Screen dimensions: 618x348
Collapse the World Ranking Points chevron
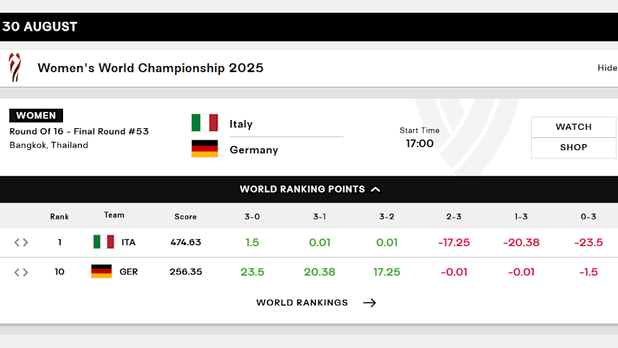(x=376, y=190)
